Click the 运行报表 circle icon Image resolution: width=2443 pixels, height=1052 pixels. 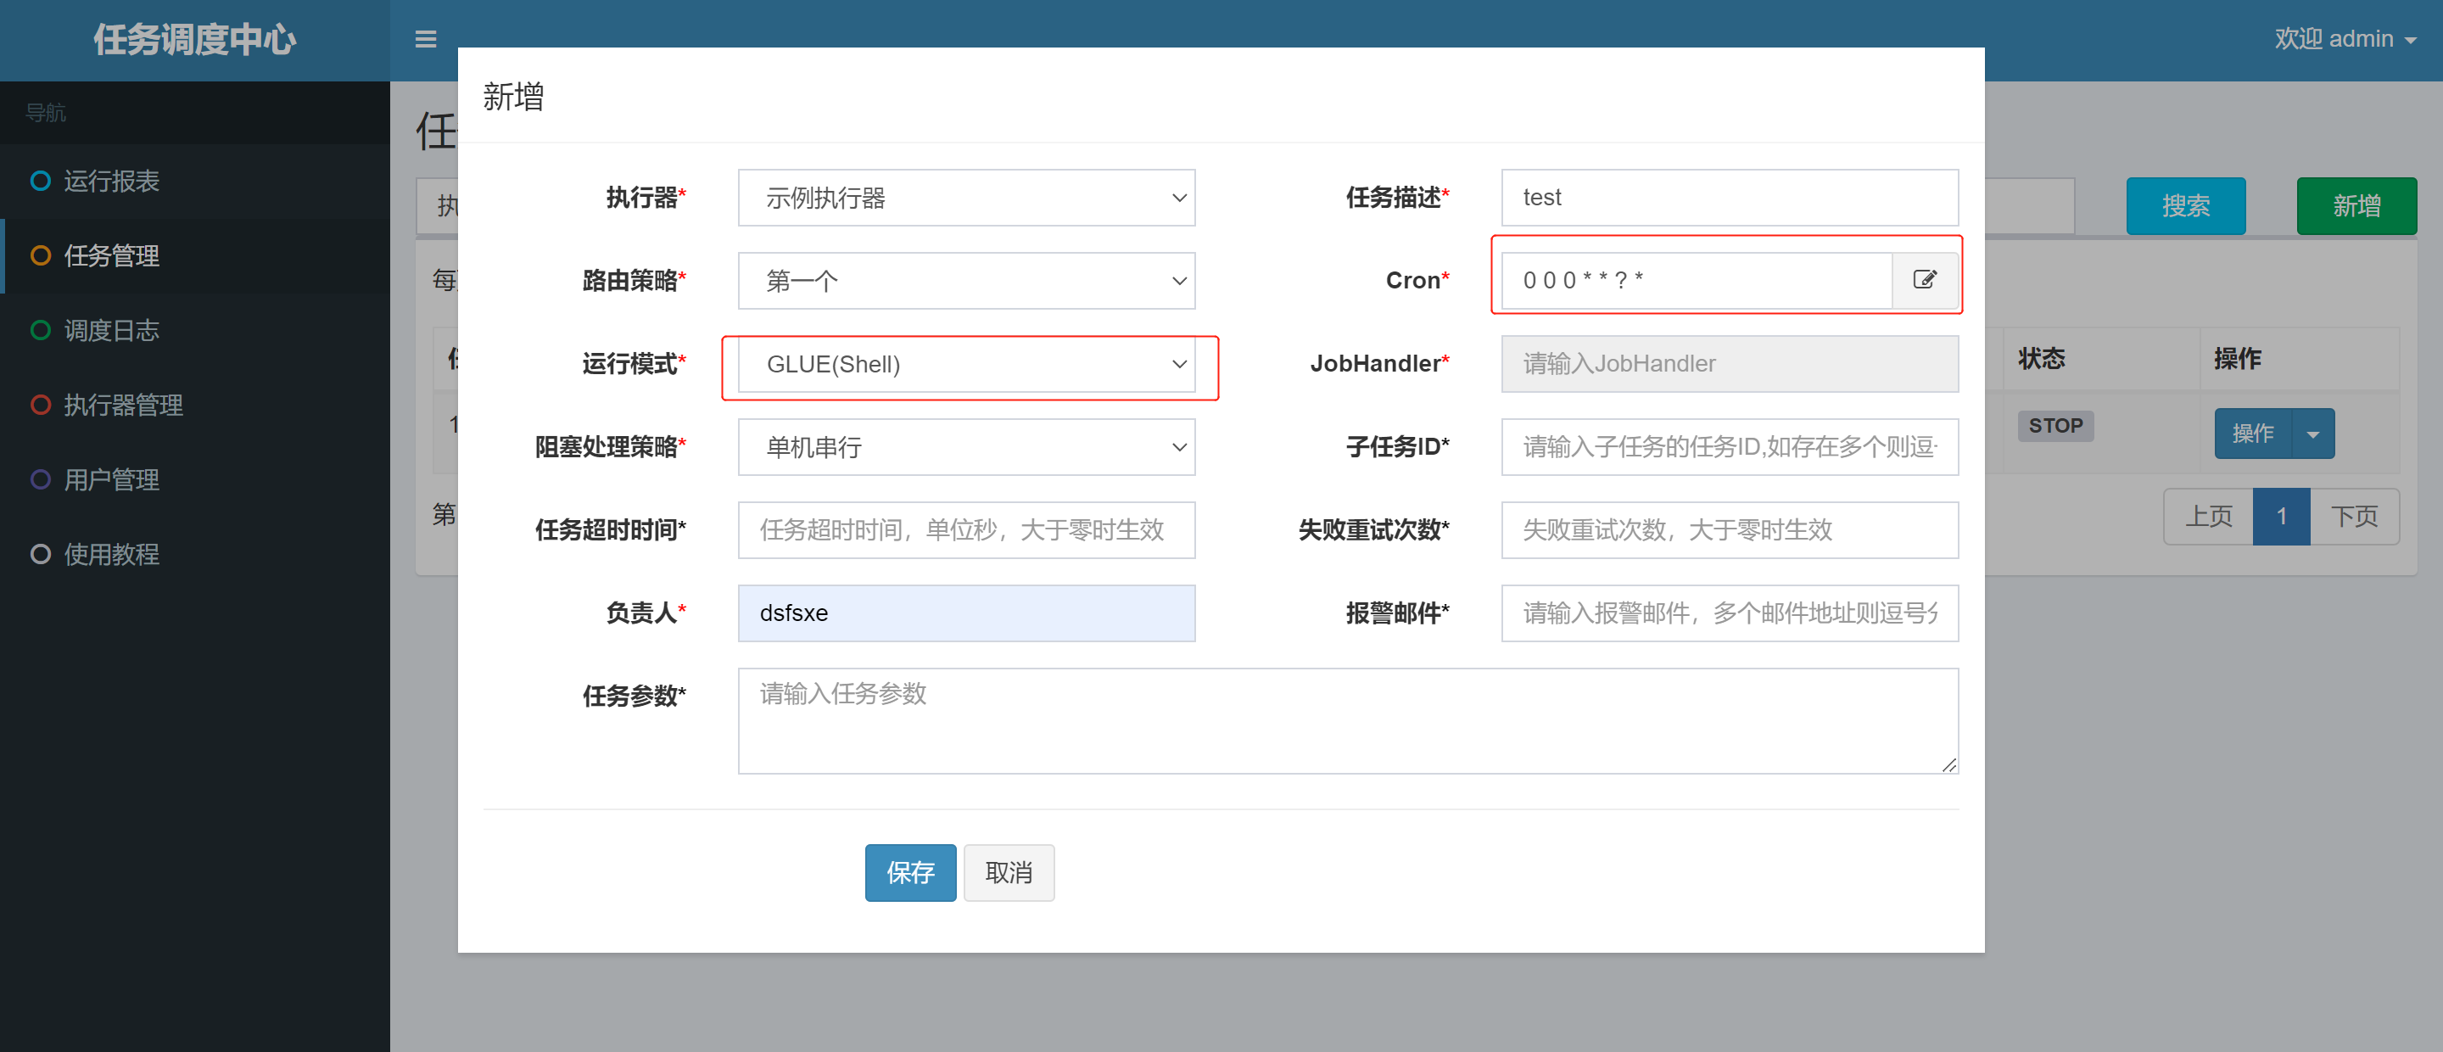(40, 180)
